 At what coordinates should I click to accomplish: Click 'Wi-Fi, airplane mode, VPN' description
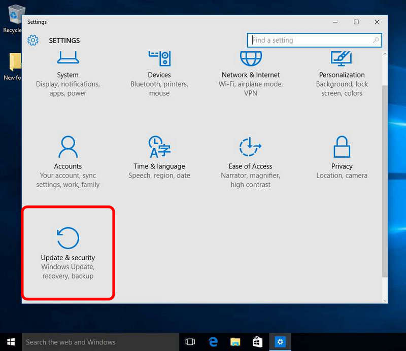(x=251, y=89)
